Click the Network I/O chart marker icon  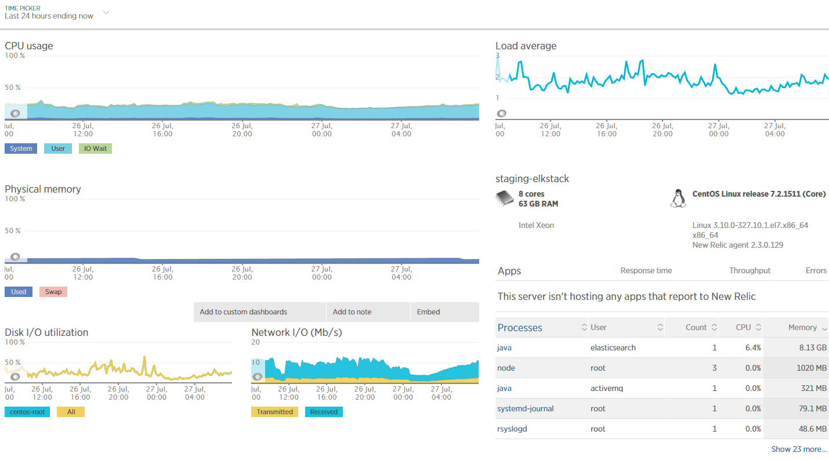(x=258, y=376)
